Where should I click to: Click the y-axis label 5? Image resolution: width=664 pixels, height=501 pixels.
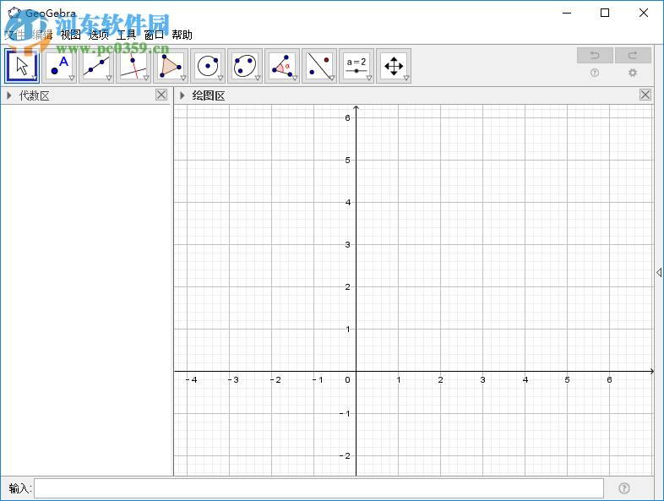click(x=348, y=160)
